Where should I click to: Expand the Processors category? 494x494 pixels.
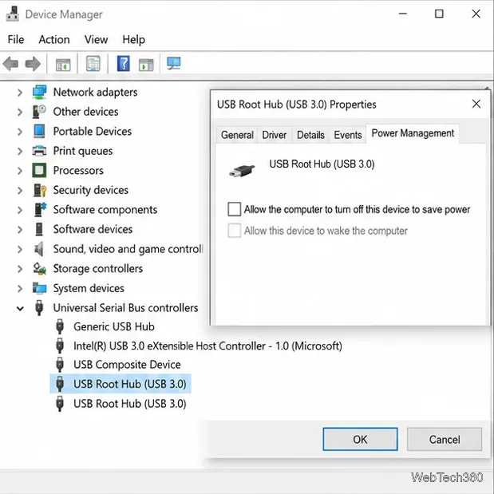19,171
